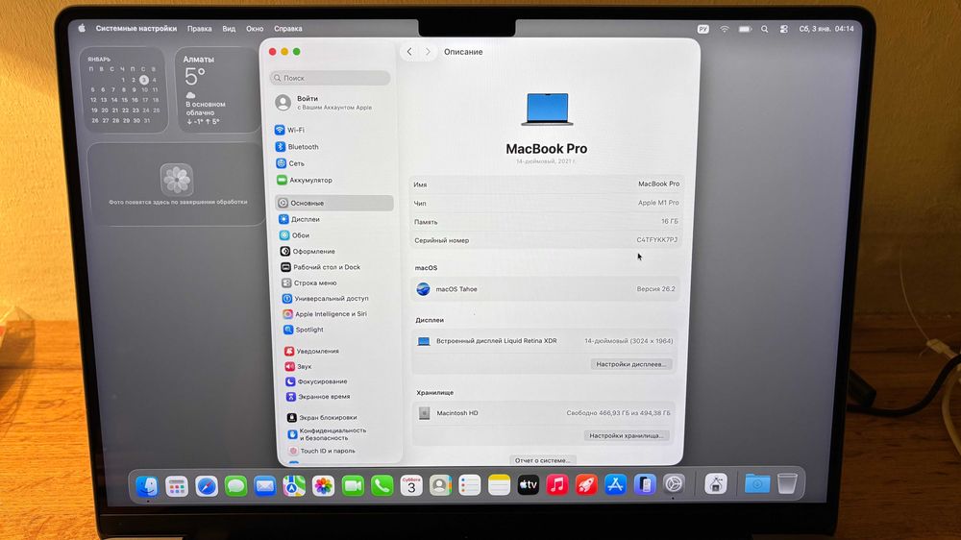The width and height of the screenshot is (961, 540).
Task: Click the Macintosh HD storage row
Action: tap(544, 413)
